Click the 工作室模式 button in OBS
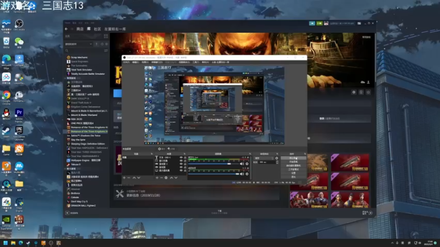The height and width of the screenshot is (247, 440). (x=294, y=170)
